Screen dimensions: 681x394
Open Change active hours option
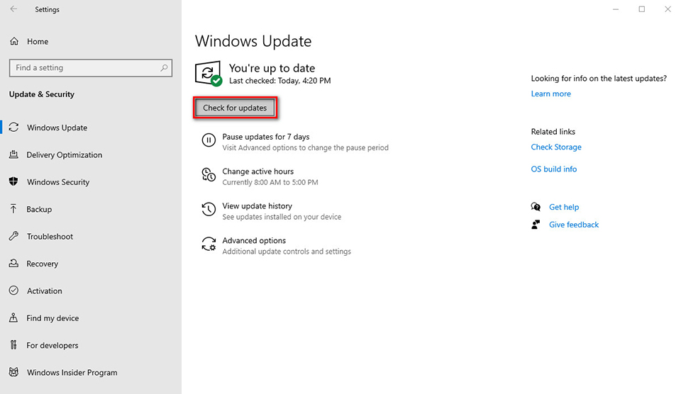click(x=258, y=171)
